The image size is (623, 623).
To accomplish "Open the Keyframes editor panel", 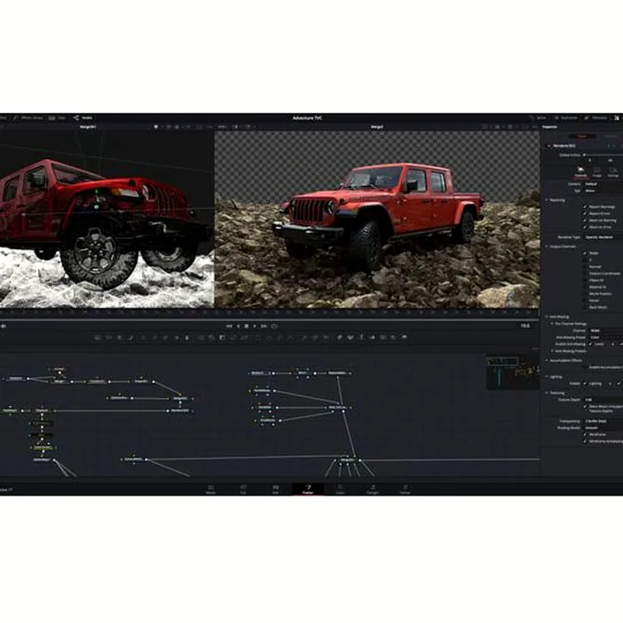I will click(566, 118).
